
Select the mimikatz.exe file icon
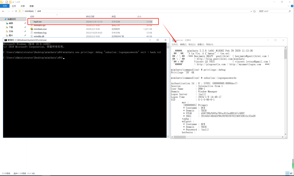tap(32, 29)
